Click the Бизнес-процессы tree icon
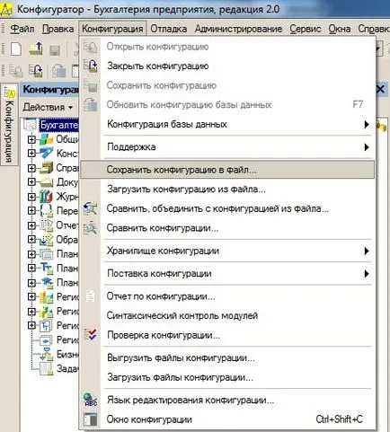Image resolution: width=390 pixels, height=432 pixels. coord(47,355)
